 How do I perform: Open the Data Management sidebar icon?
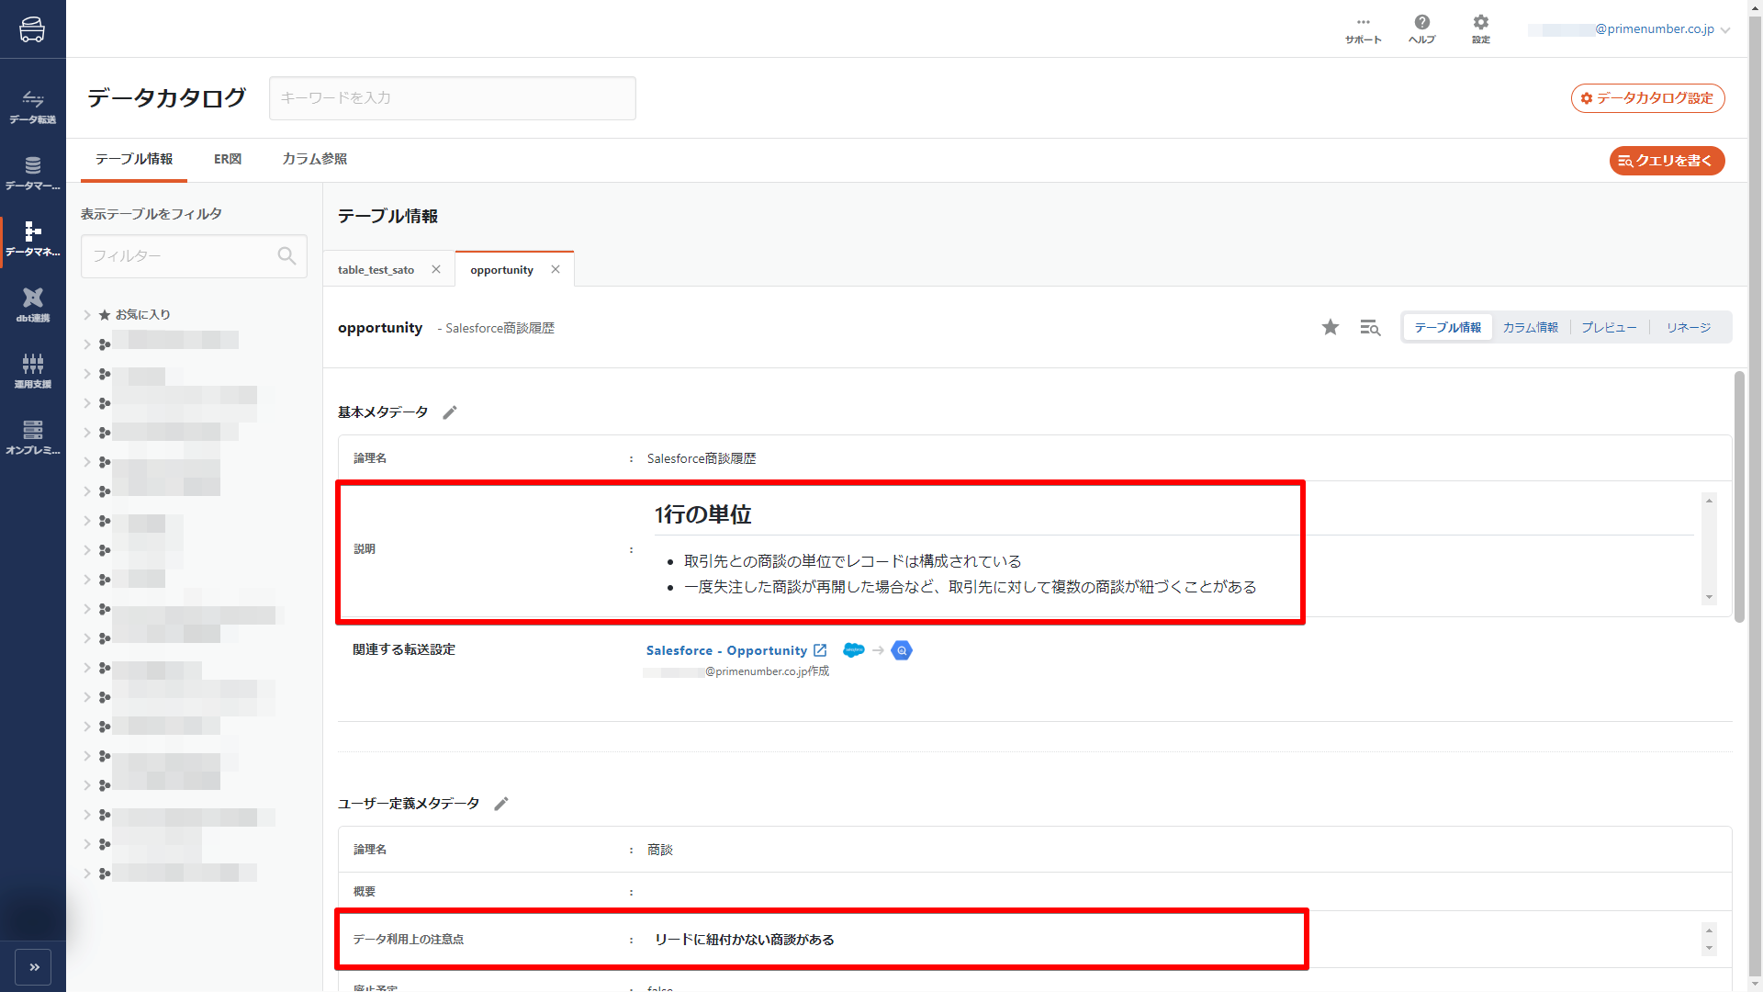pos(33,239)
